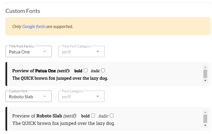Click down arrow in Patua One preview scrollbar

(x=205, y=81)
